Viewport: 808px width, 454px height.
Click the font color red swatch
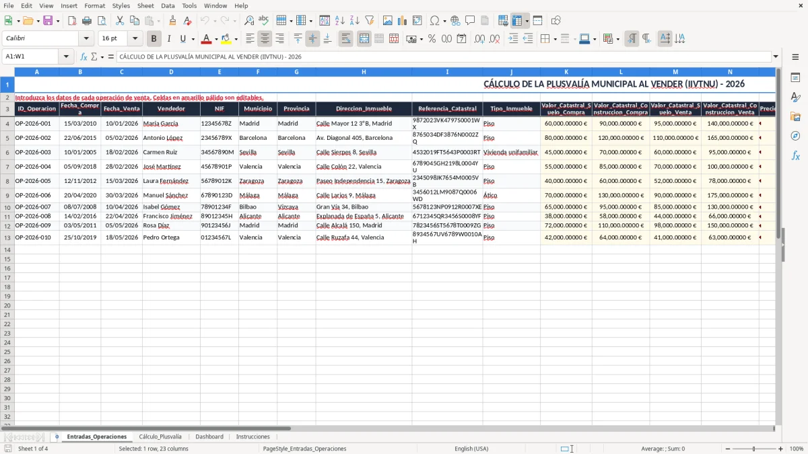pyautogui.click(x=206, y=39)
